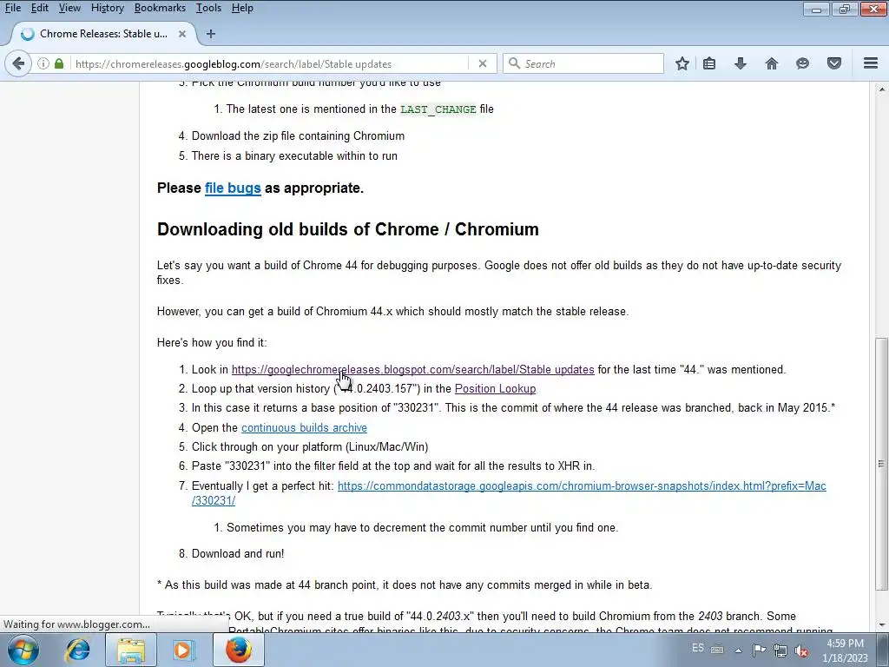This screenshot has width=889, height=667.
Task: Click the vertical scrollbar thumb
Action: tap(881, 465)
